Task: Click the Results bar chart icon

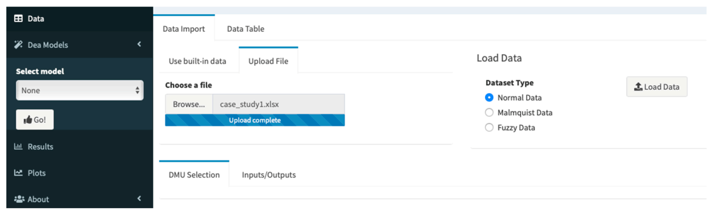Action: [18, 146]
